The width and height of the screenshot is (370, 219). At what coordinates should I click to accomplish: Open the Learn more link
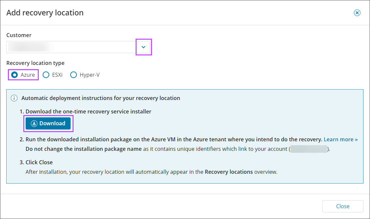pos(340,139)
